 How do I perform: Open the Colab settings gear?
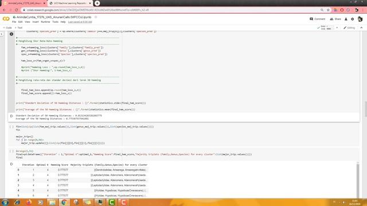pyautogui.click(x=353, y=19)
